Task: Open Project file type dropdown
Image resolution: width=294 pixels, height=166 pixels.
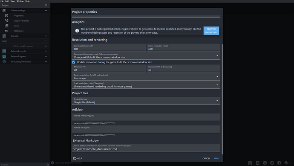Action: point(146,101)
